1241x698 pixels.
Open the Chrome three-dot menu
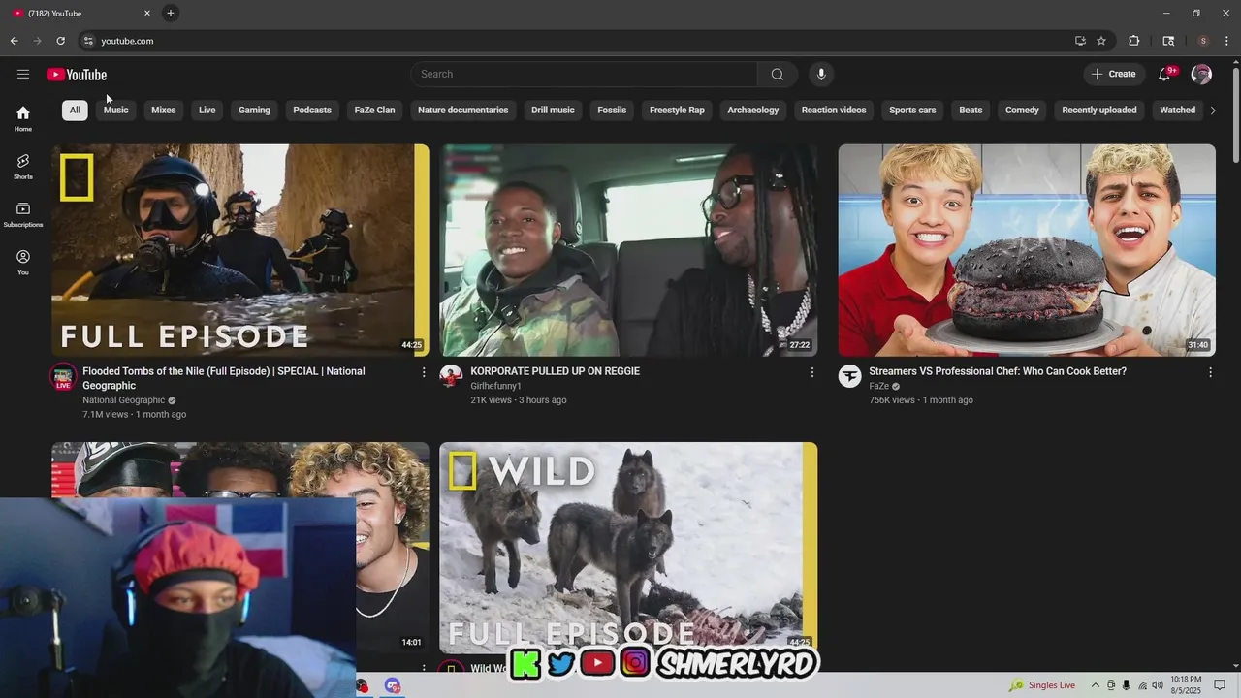(1227, 41)
